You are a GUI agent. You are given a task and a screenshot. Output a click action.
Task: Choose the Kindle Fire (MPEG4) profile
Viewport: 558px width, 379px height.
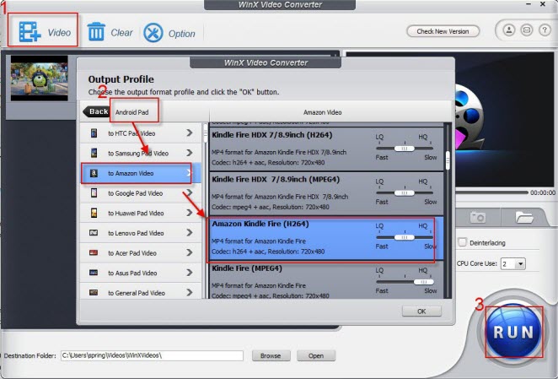tap(326, 280)
